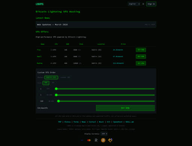Image resolution: width=192 pixels, height=146 pixels.
Task: Click the RAM slider handle
Action: 56,95
